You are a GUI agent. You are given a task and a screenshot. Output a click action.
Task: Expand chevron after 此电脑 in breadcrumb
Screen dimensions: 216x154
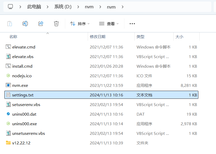[48, 7]
